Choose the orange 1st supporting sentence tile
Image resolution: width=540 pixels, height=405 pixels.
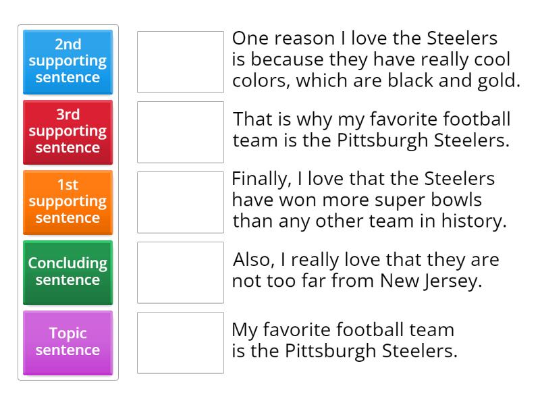[x=67, y=202]
